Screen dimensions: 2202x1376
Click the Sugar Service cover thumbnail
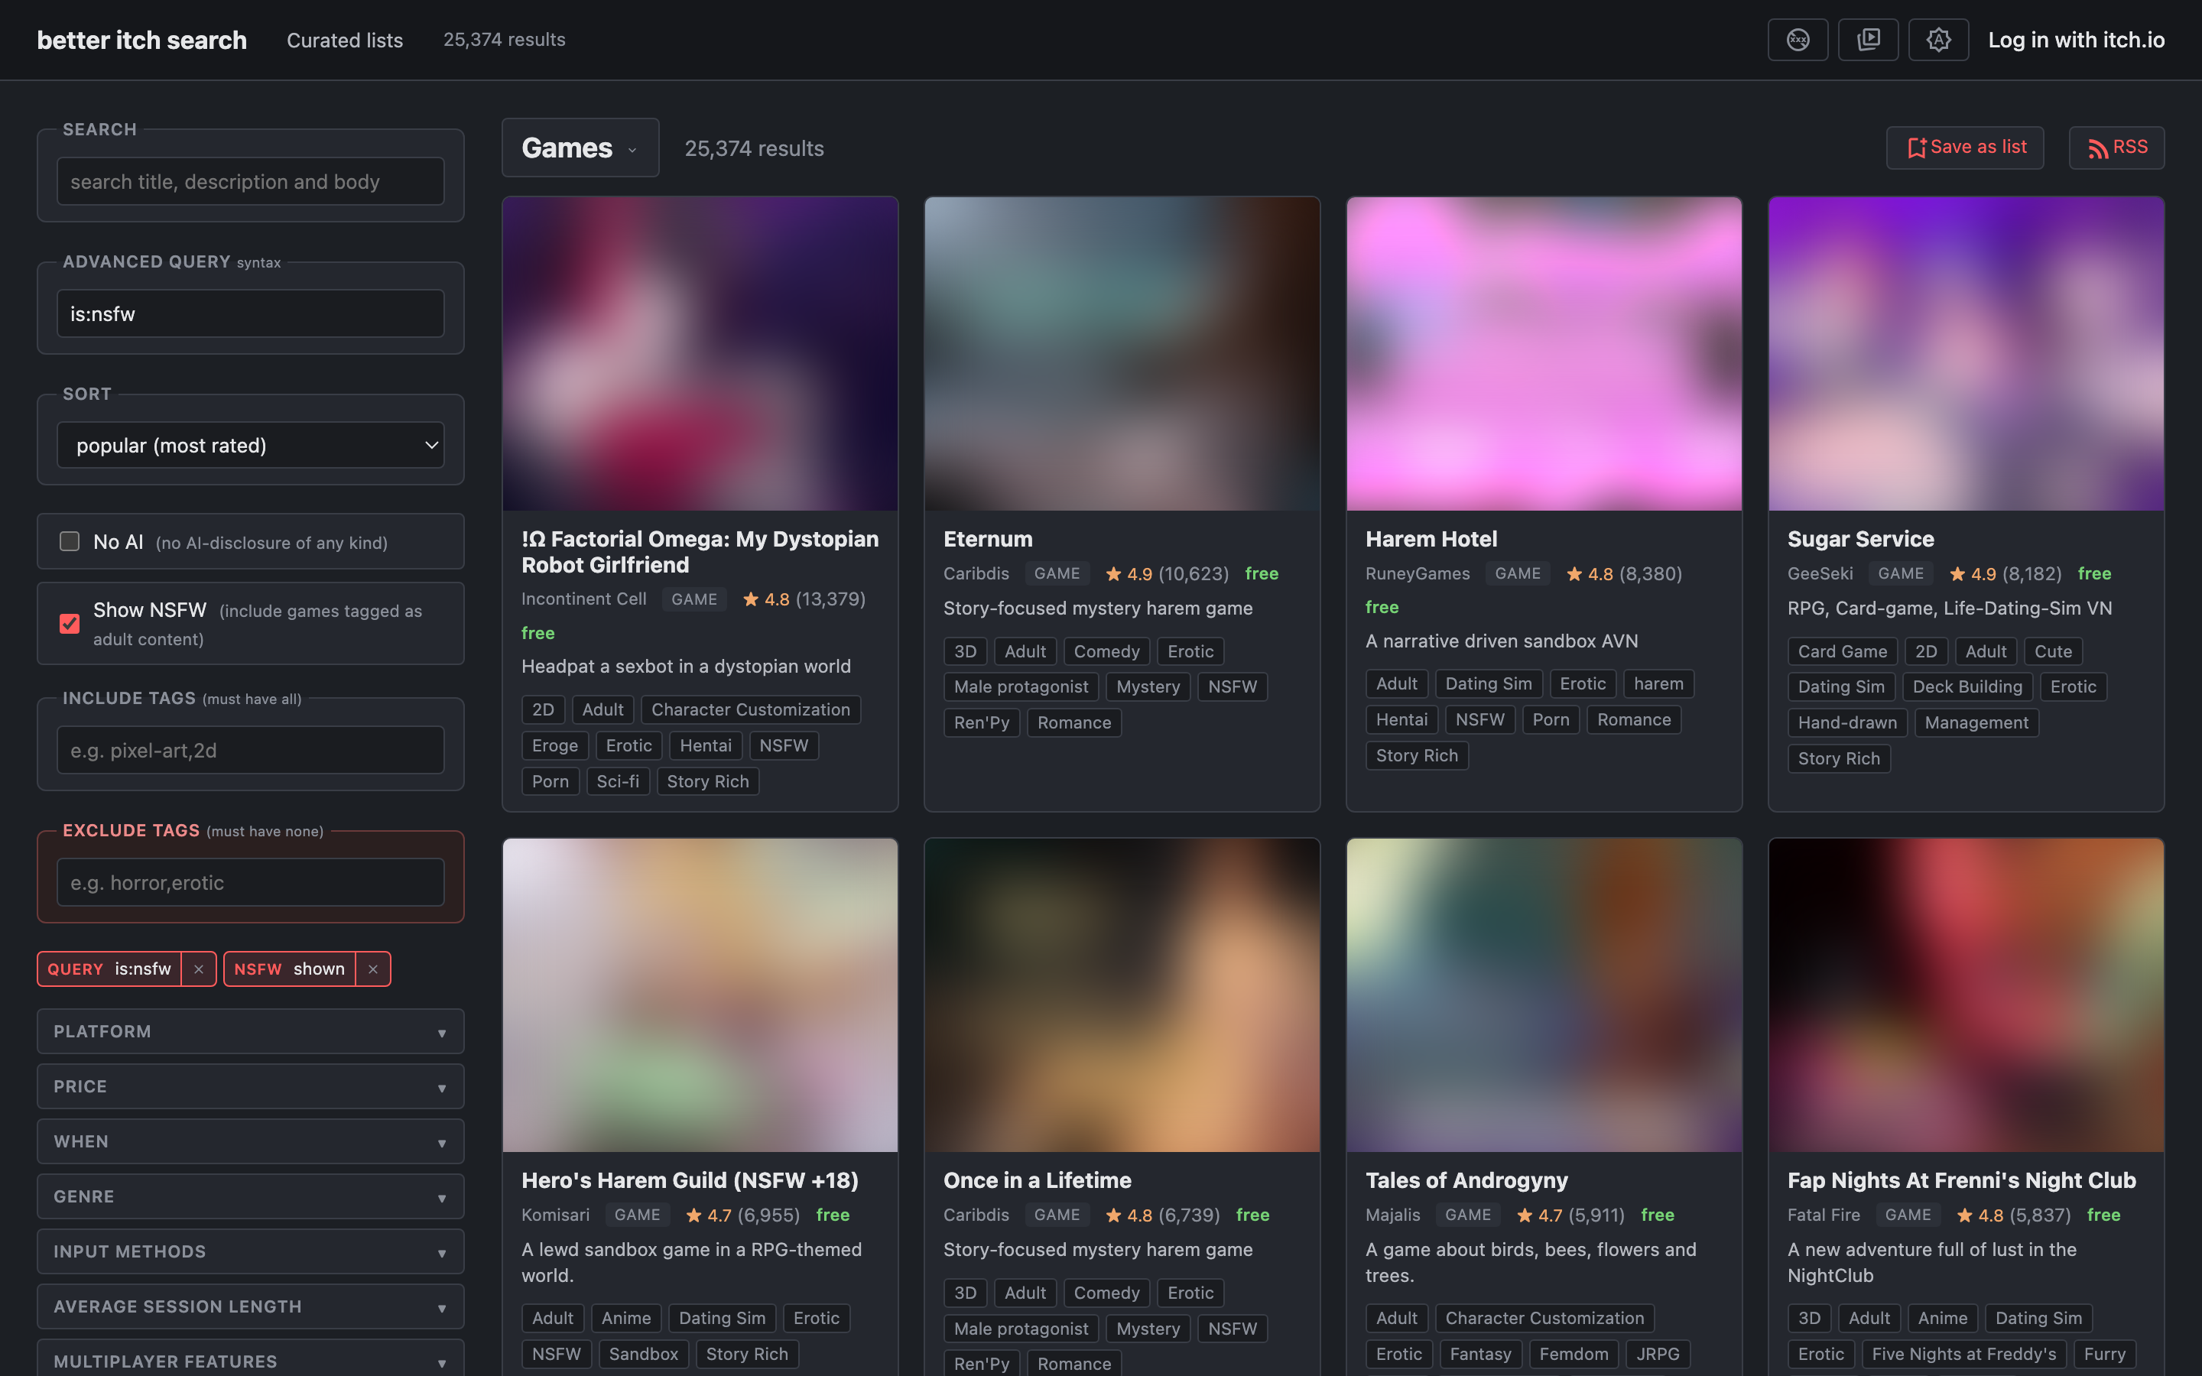[1966, 354]
